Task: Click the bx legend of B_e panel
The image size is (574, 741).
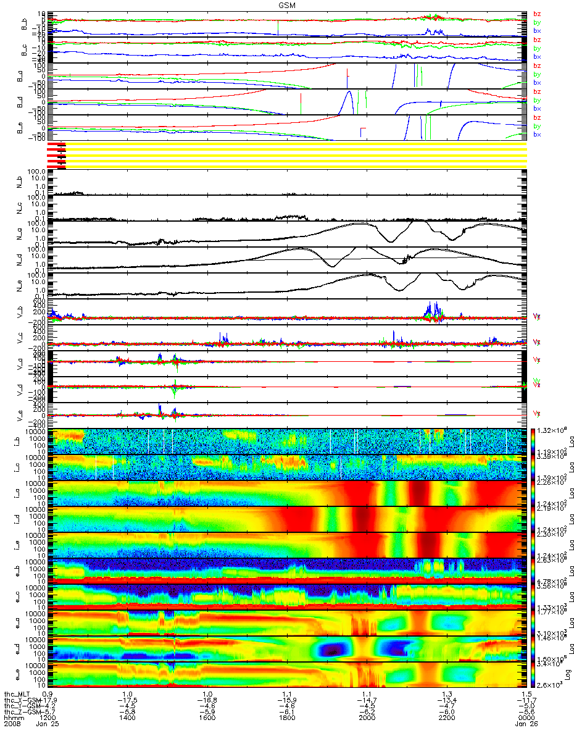Action: pos(537,135)
